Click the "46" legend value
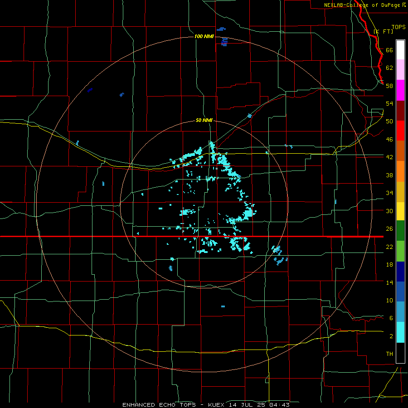The image size is (408, 408). [x=389, y=140]
